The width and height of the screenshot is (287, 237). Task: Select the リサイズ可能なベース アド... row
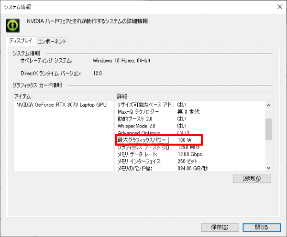click(152, 105)
